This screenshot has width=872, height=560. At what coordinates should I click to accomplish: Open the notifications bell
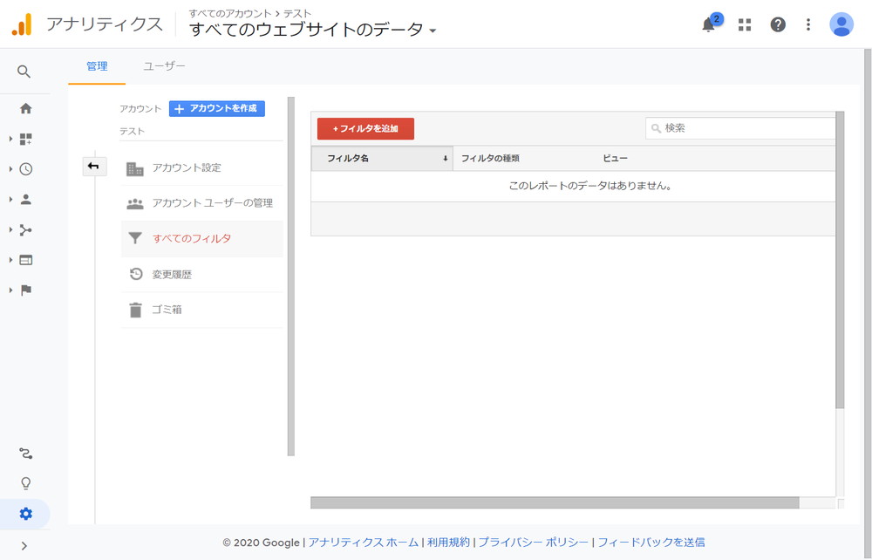click(x=708, y=24)
